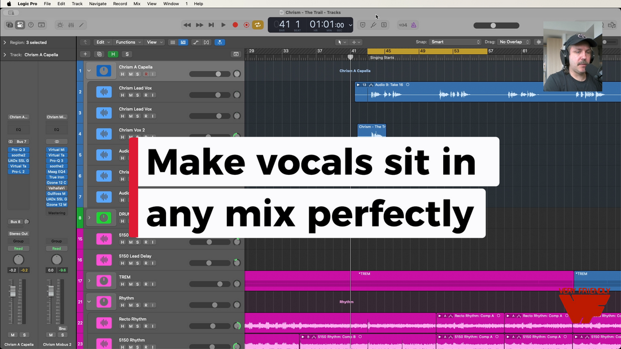Solo the 5150 Lead Delay track
The image size is (621, 349).
click(x=137, y=263)
